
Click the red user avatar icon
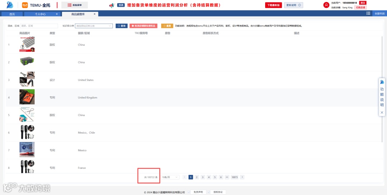click(326, 5)
